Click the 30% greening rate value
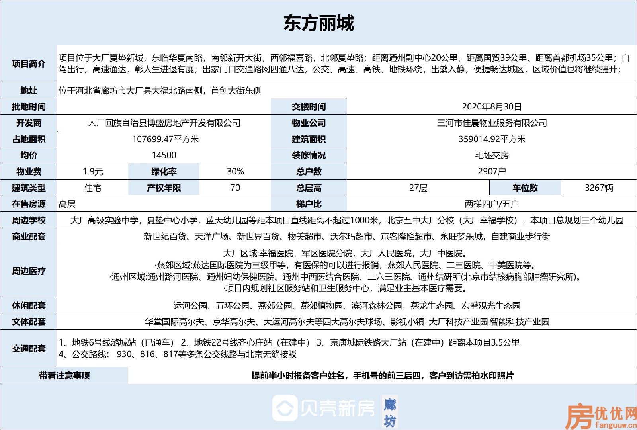The width and height of the screenshot is (637, 430). click(235, 172)
